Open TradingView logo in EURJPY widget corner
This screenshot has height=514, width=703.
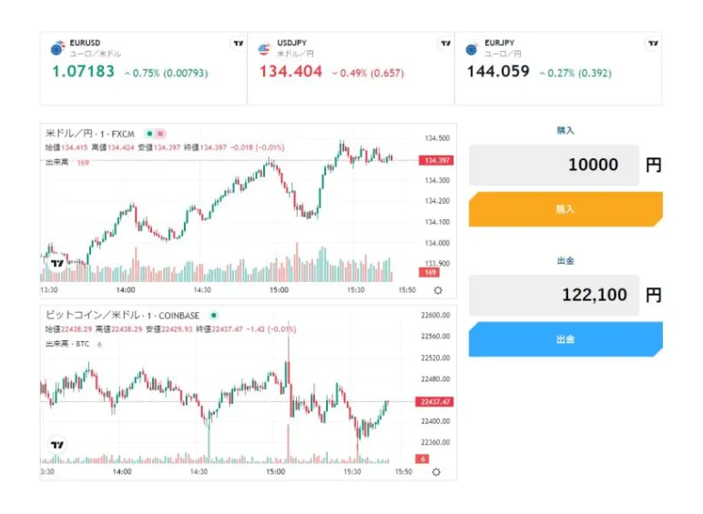click(652, 43)
